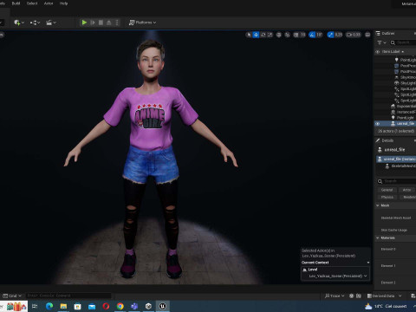Viewport: 416px width, 312px height.
Task: Filter Details by General category
Action: (387, 190)
